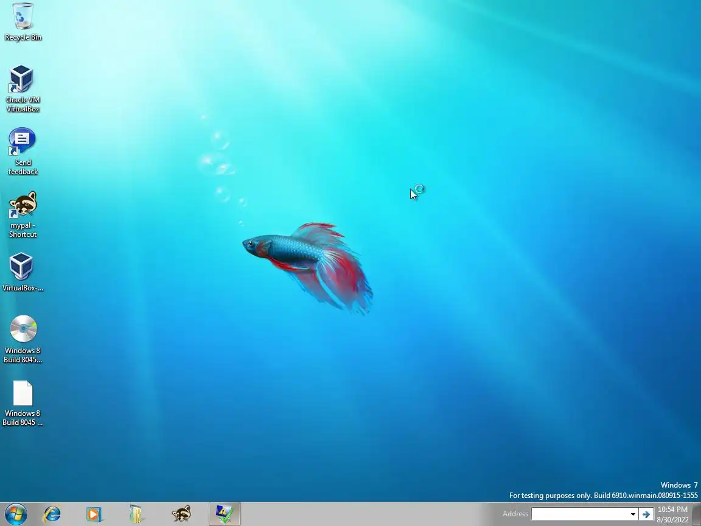The height and width of the screenshot is (526, 701).
Task: Click the Address toolbar label
Action: tap(515, 514)
